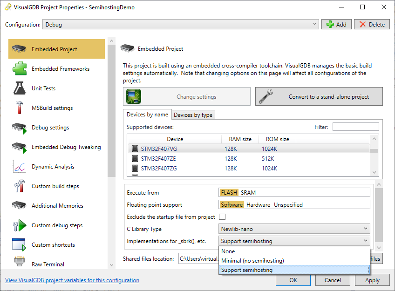Click Delete configuration button
Screen dimensions: 395x291
372,24
